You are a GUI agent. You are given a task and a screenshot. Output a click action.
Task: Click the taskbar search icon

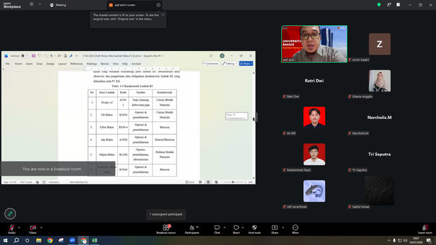(16, 240)
